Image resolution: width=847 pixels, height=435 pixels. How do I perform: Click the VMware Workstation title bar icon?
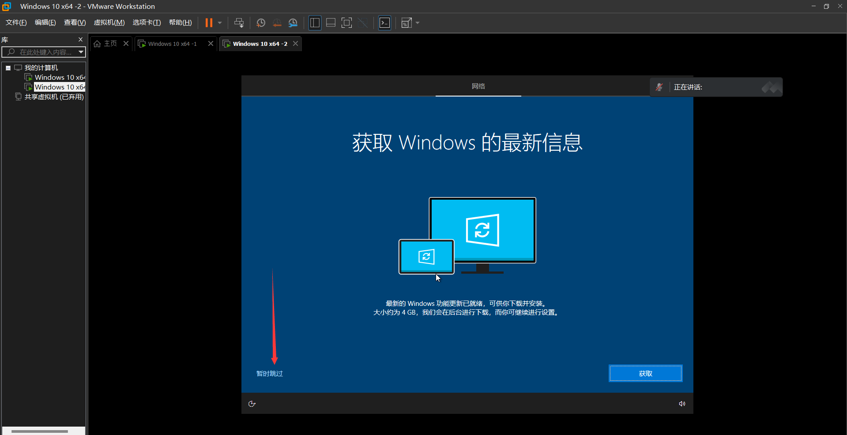pos(7,6)
